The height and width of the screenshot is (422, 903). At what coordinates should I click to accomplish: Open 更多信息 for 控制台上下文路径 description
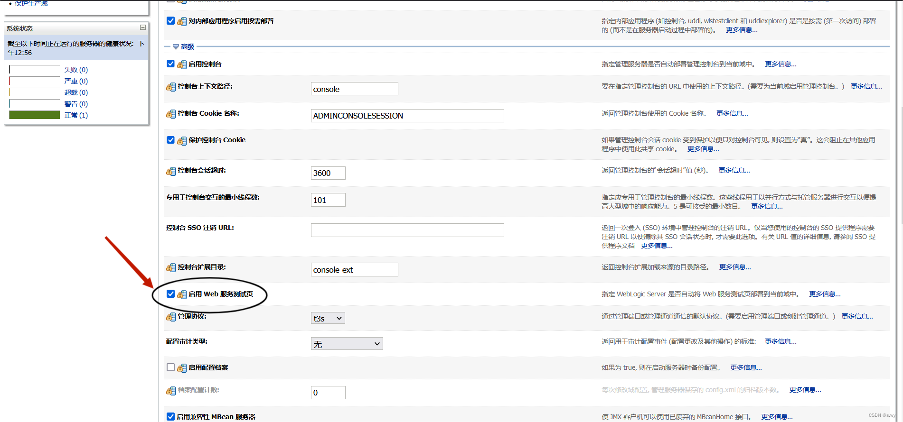pos(866,86)
